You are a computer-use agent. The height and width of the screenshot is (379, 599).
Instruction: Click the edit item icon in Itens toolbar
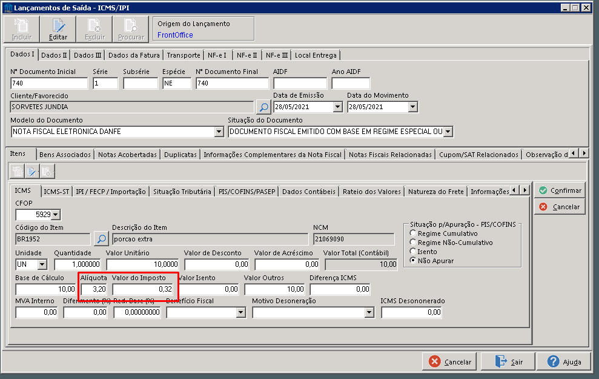[31, 172]
